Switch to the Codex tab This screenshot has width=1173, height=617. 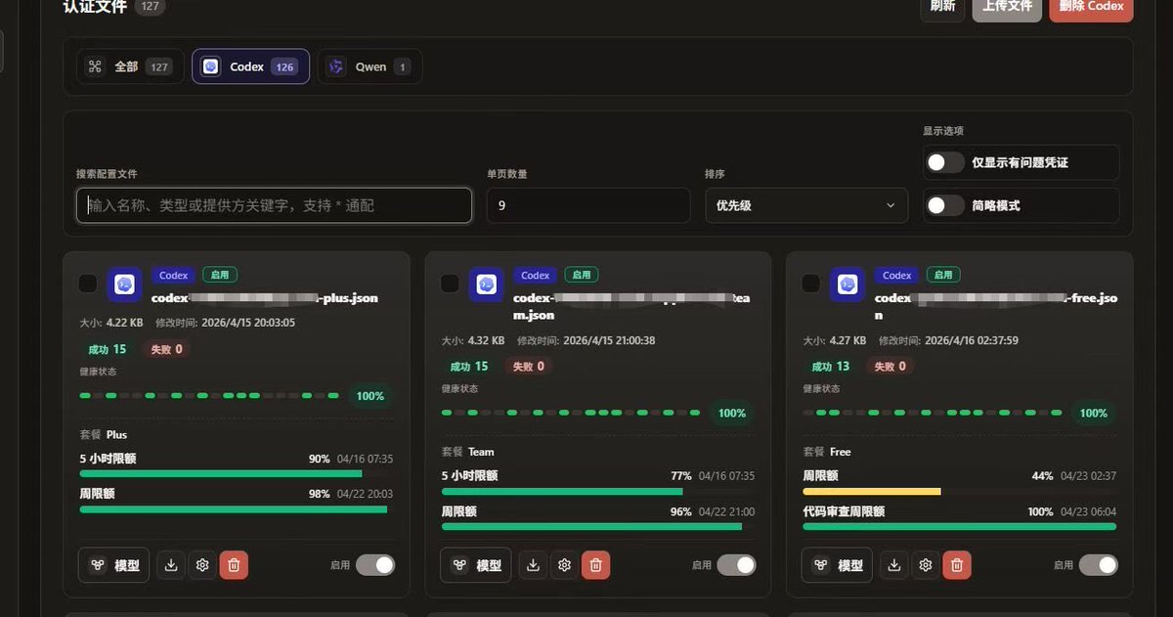point(250,66)
